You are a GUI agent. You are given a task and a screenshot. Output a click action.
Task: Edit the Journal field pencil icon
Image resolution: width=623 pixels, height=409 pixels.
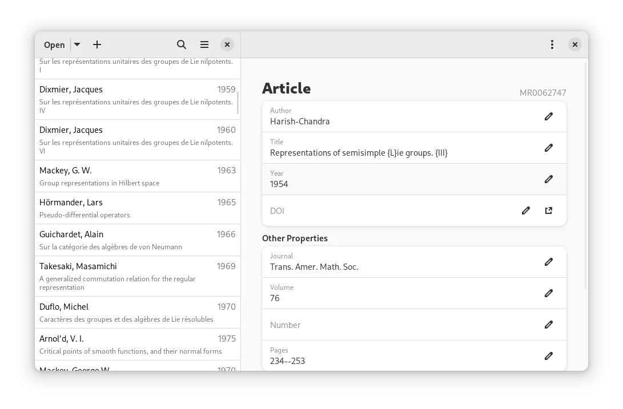(x=549, y=262)
